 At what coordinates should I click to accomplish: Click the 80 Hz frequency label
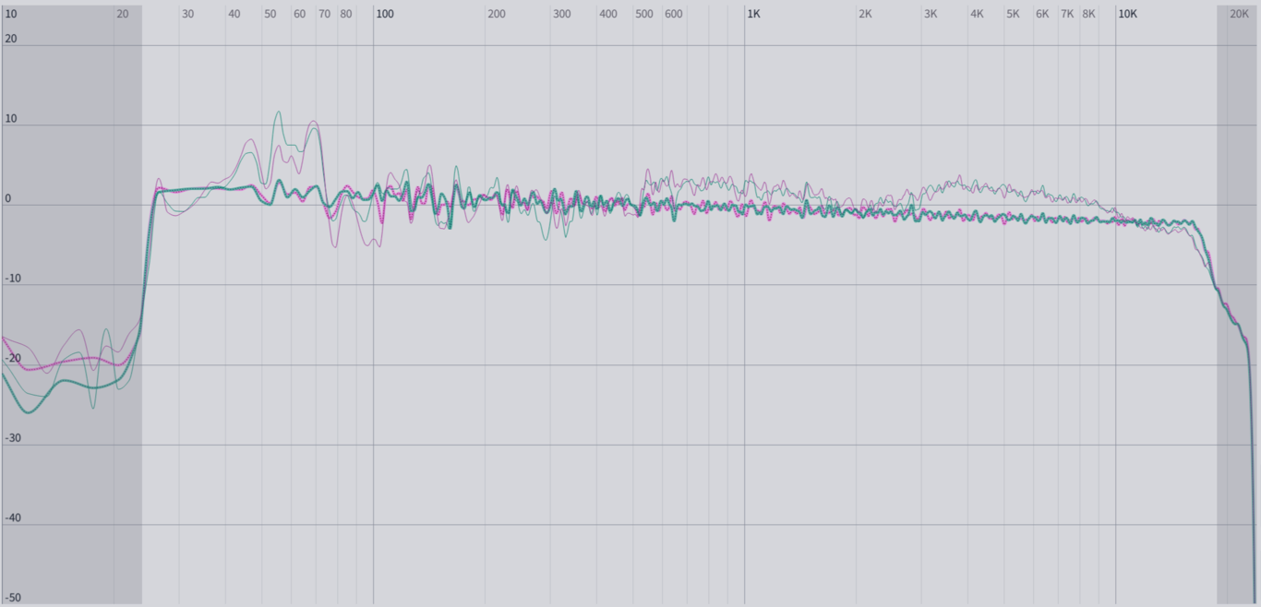[x=346, y=14]
